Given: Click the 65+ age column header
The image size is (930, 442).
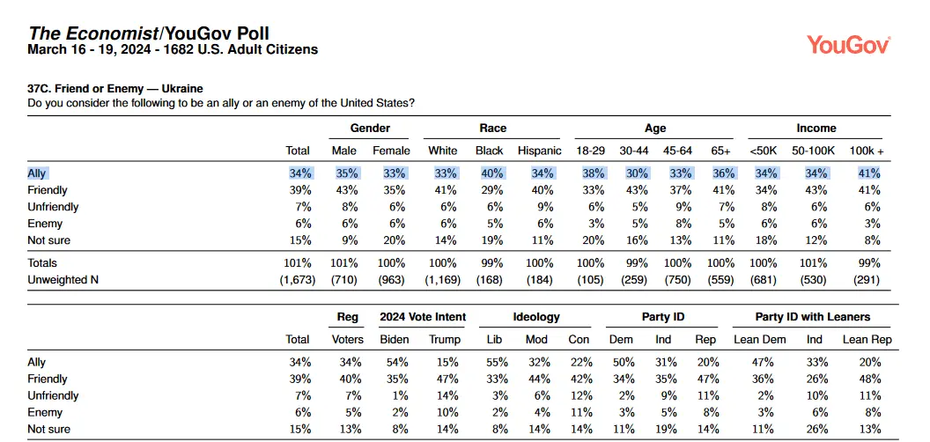Looking at the screenshot, I should tap(720, 151).
